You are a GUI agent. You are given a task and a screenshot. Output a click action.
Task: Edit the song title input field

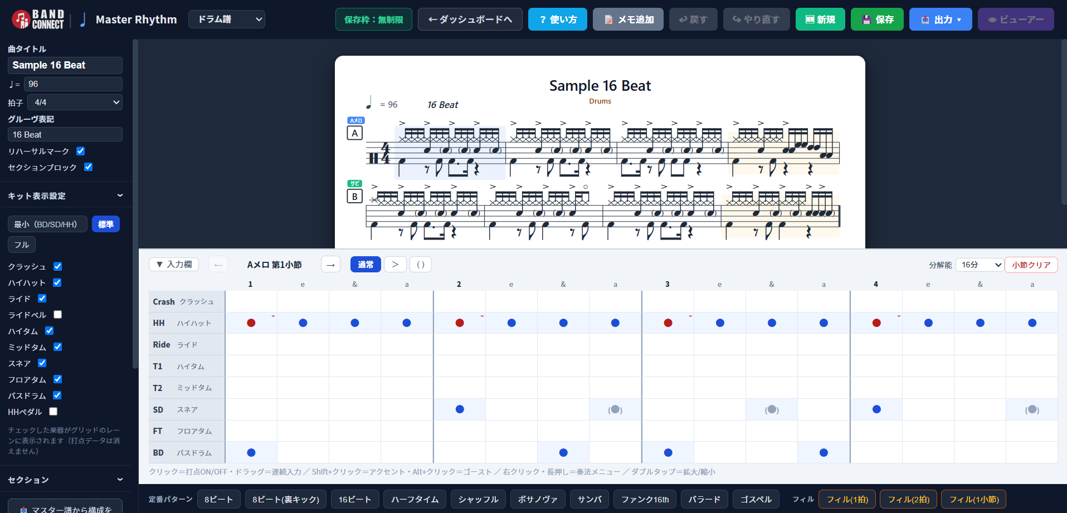click(65, 65)
